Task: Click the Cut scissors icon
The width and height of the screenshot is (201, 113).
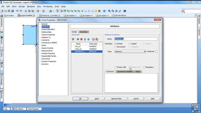Action: click(x=26, y=11)
